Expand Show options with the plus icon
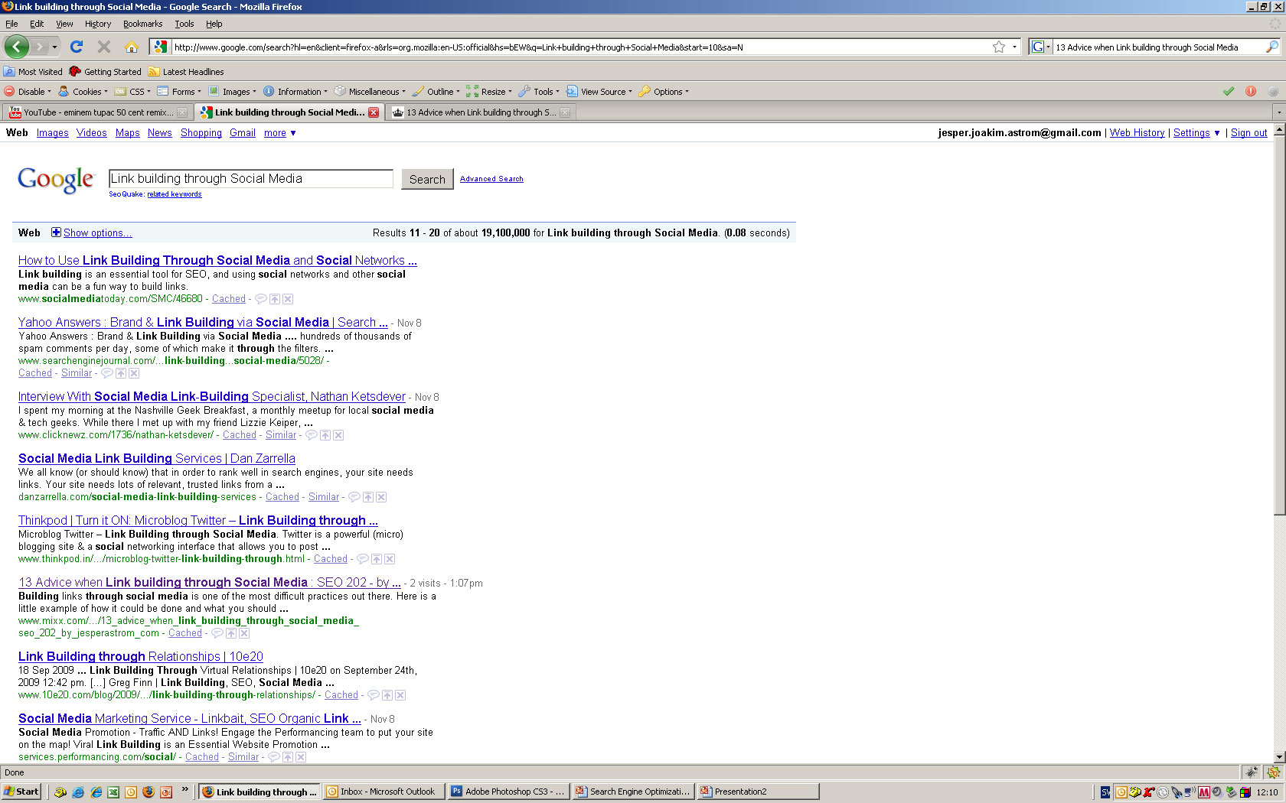1286x803 pixels. pos(56,232)
